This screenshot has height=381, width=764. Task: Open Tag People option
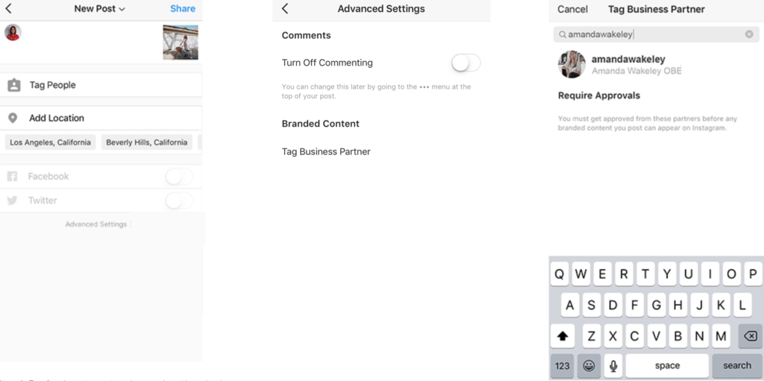point(52,85)
